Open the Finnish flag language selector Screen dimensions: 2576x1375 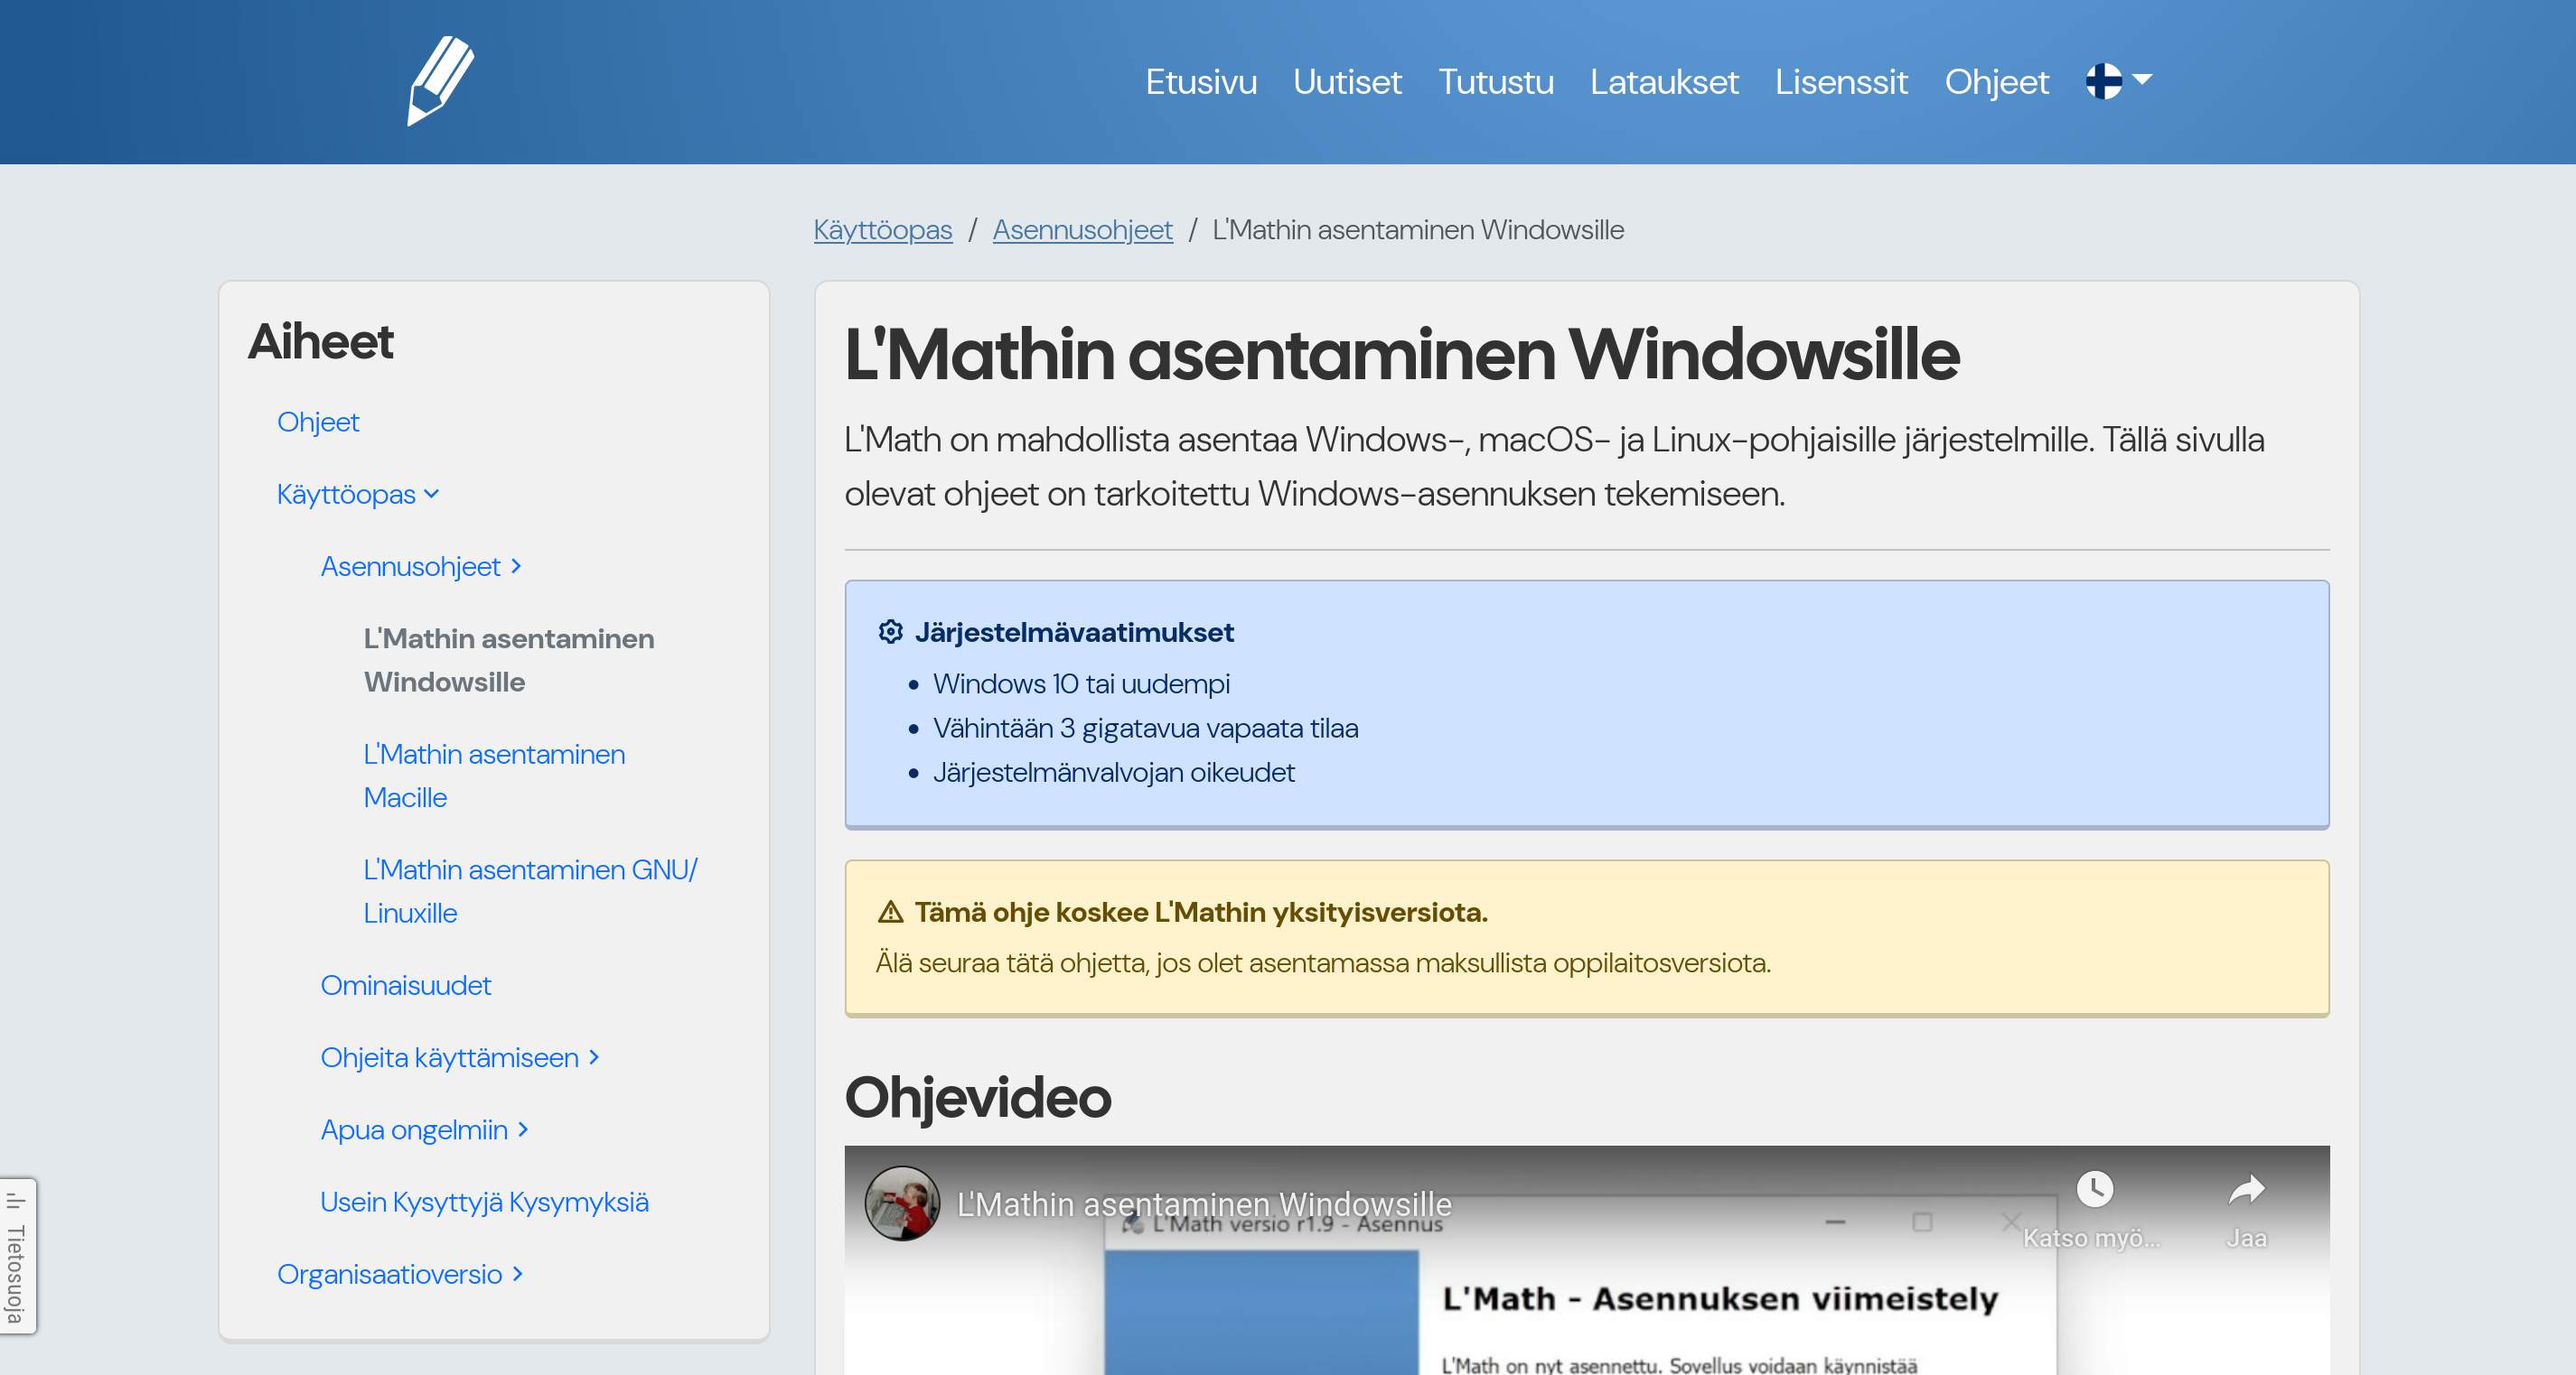pyautogui.click(x=2118, y=81)
